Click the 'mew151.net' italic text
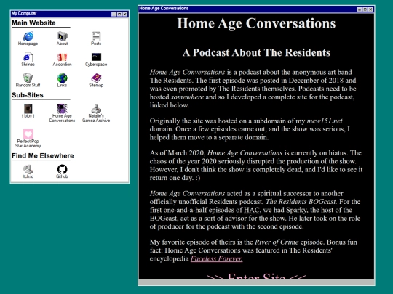 click(325, 121)
